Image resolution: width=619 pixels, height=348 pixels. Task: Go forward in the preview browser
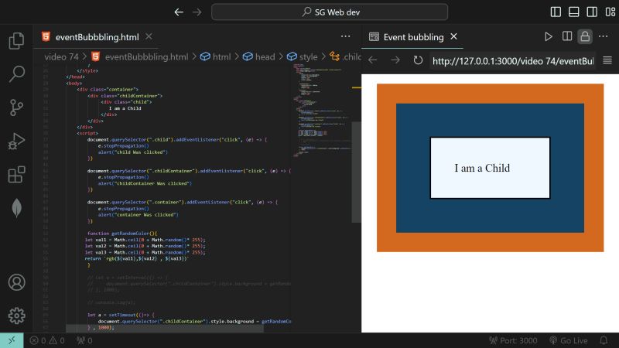(395, 60)
